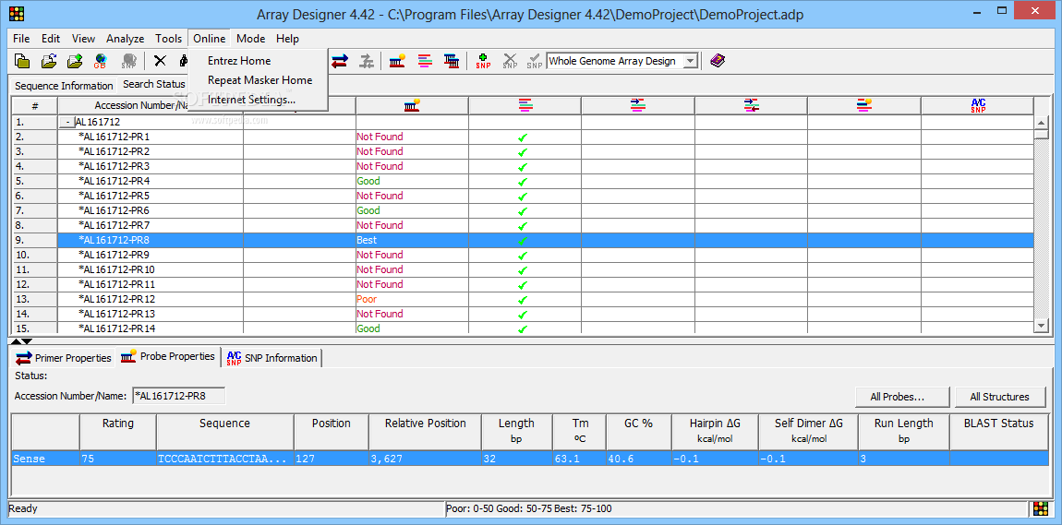Click the sequence cell TCCCAATCTTTACCTAA...
1062x525 pixels.
point(224,459)
